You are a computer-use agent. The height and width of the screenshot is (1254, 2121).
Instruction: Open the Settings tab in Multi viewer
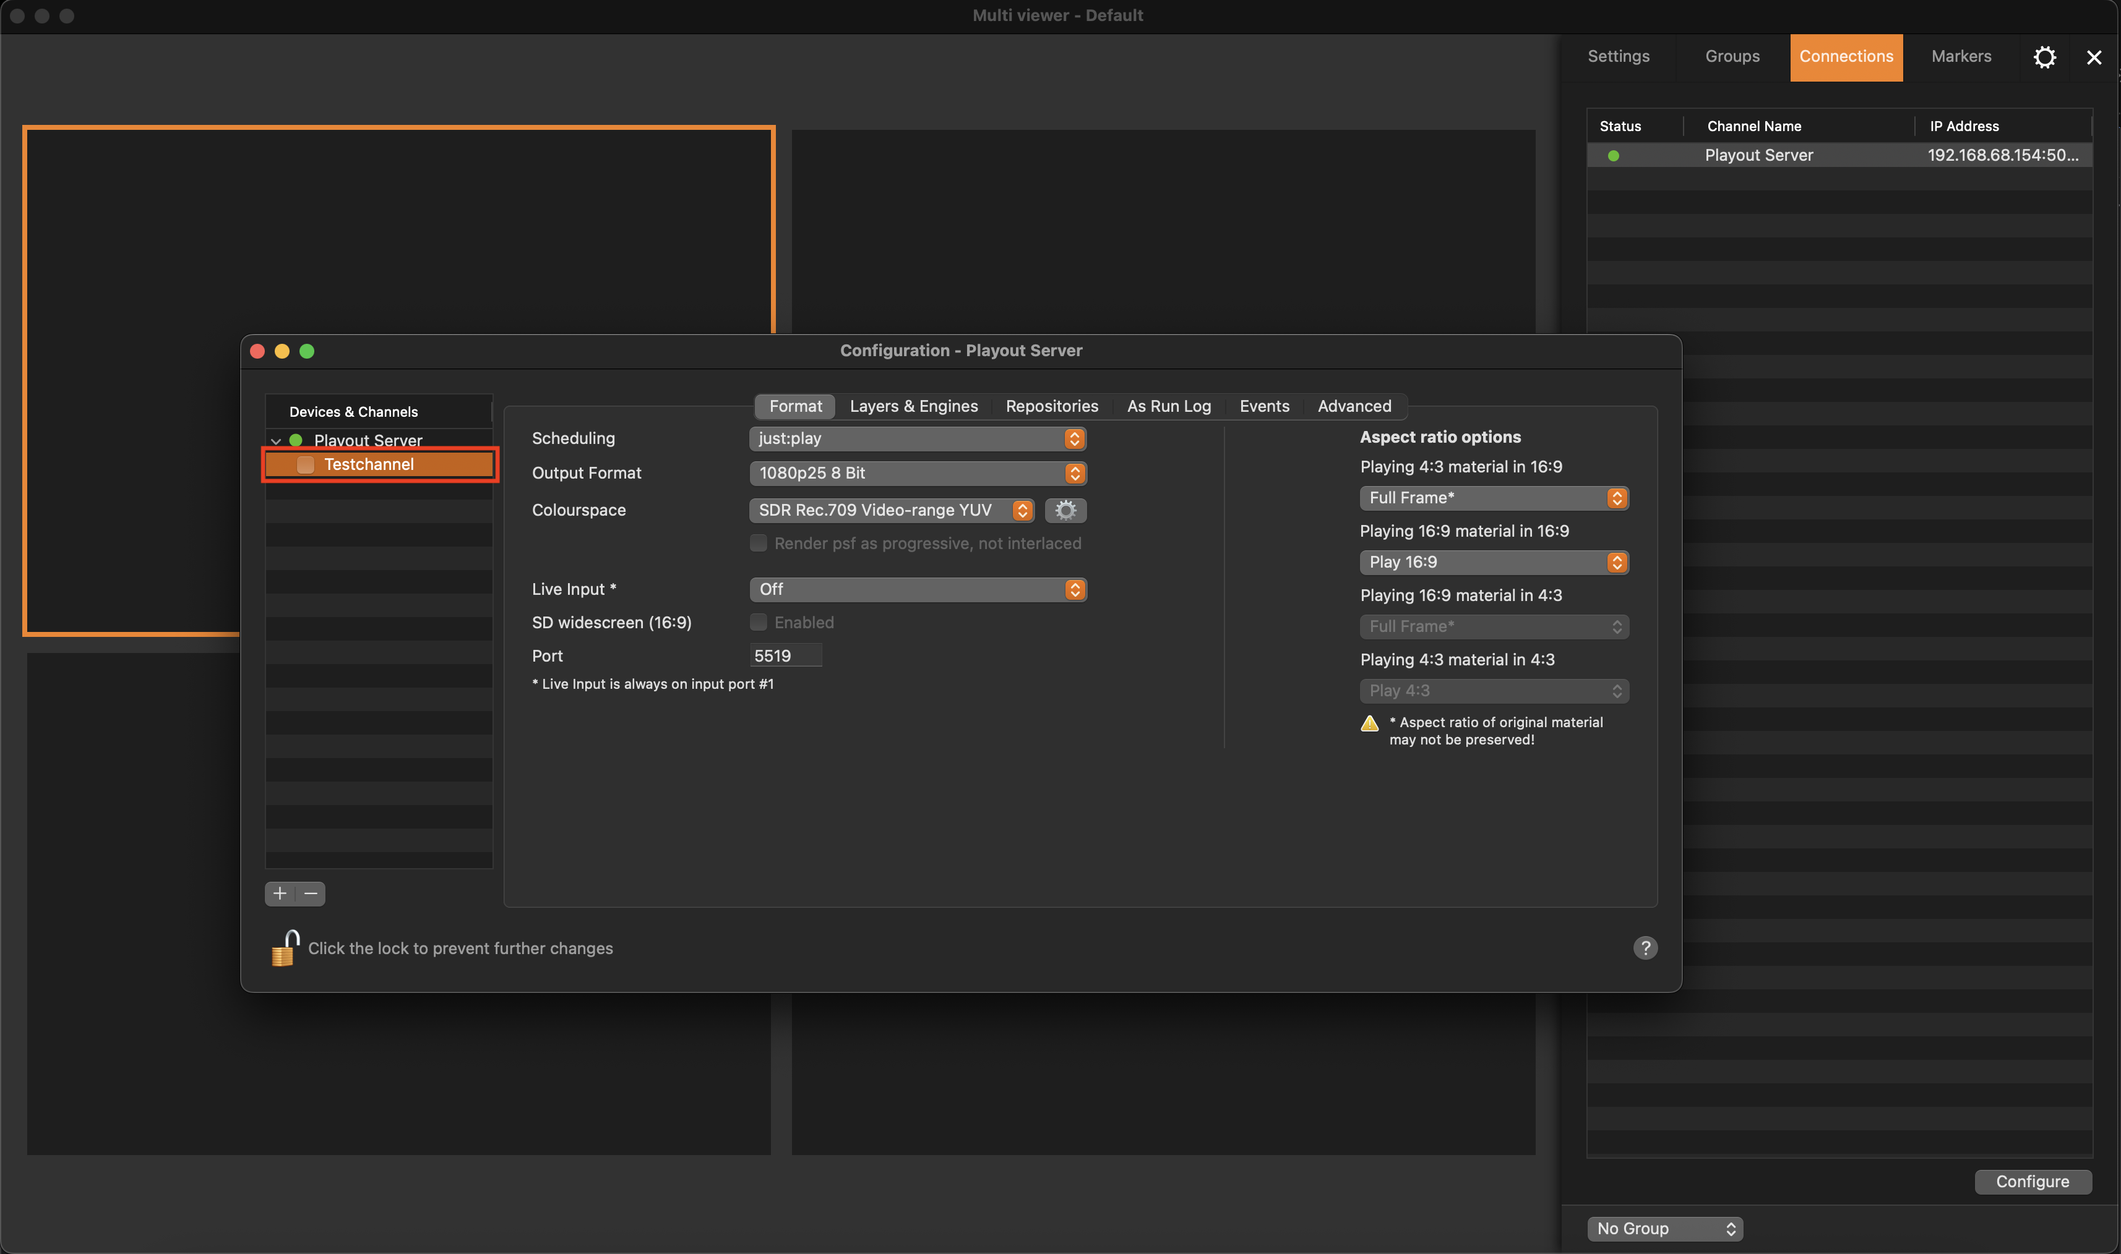(x=1618, y=57)
